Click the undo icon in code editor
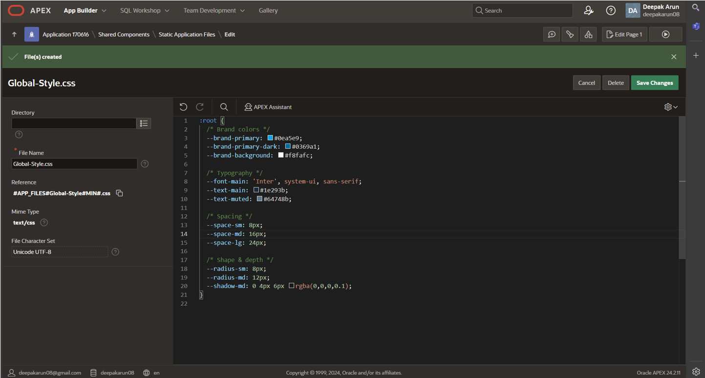Screen dimensions: 705x378 pyautogui.click(x=183, y=107)
